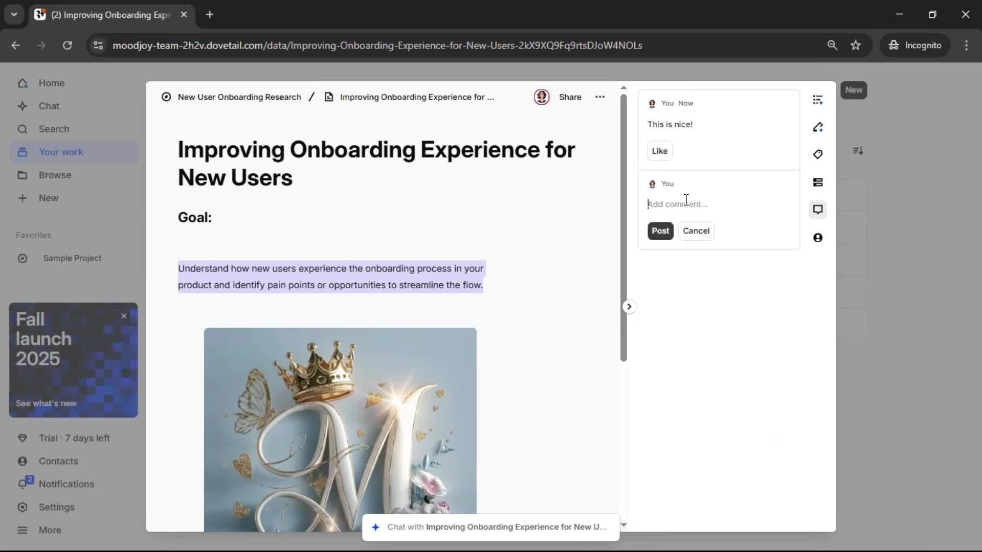
Task: Open Notifications in the sidebar
Action: point(66,484)
